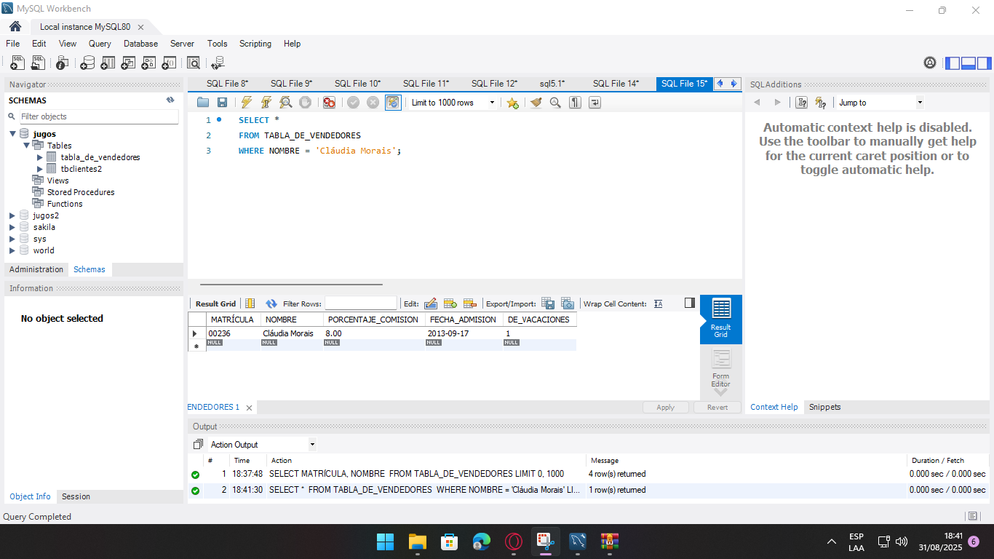Open a script file in this editor
Screen dimensions: 994x559
click(x=203, y=103)
